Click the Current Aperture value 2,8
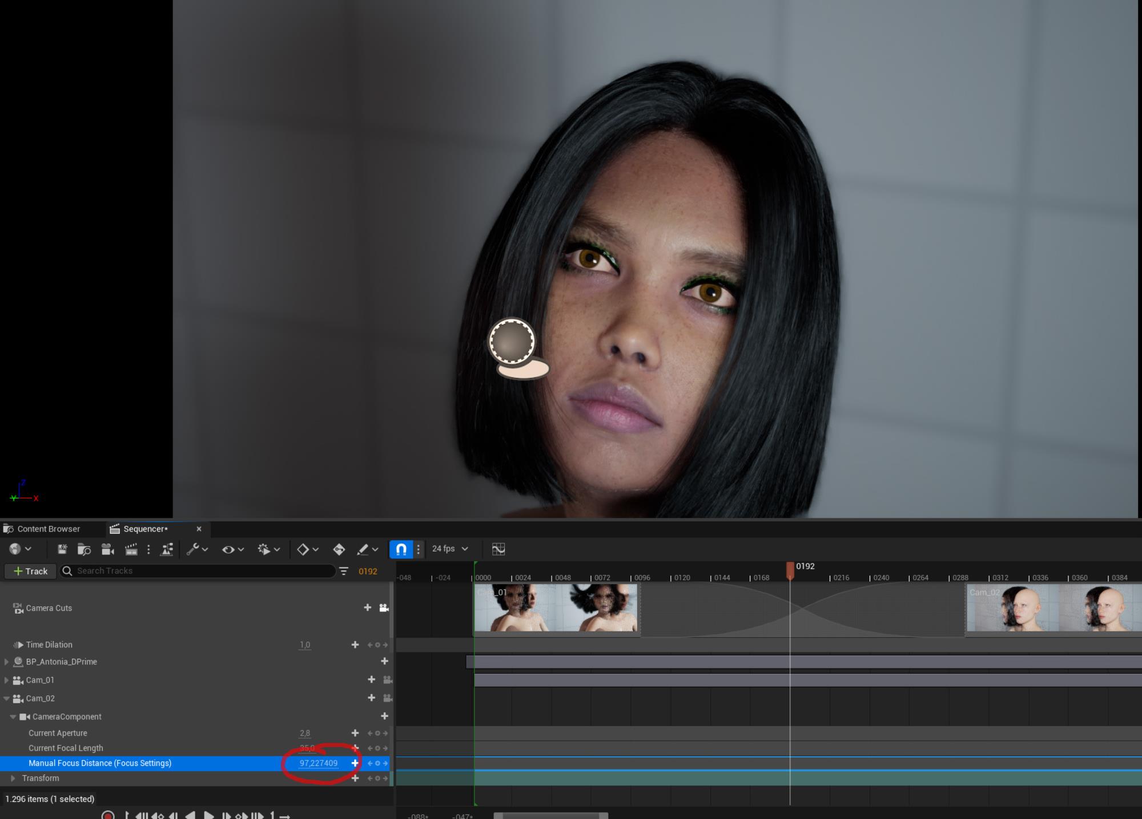1142x819 pixels. (305, 733)
